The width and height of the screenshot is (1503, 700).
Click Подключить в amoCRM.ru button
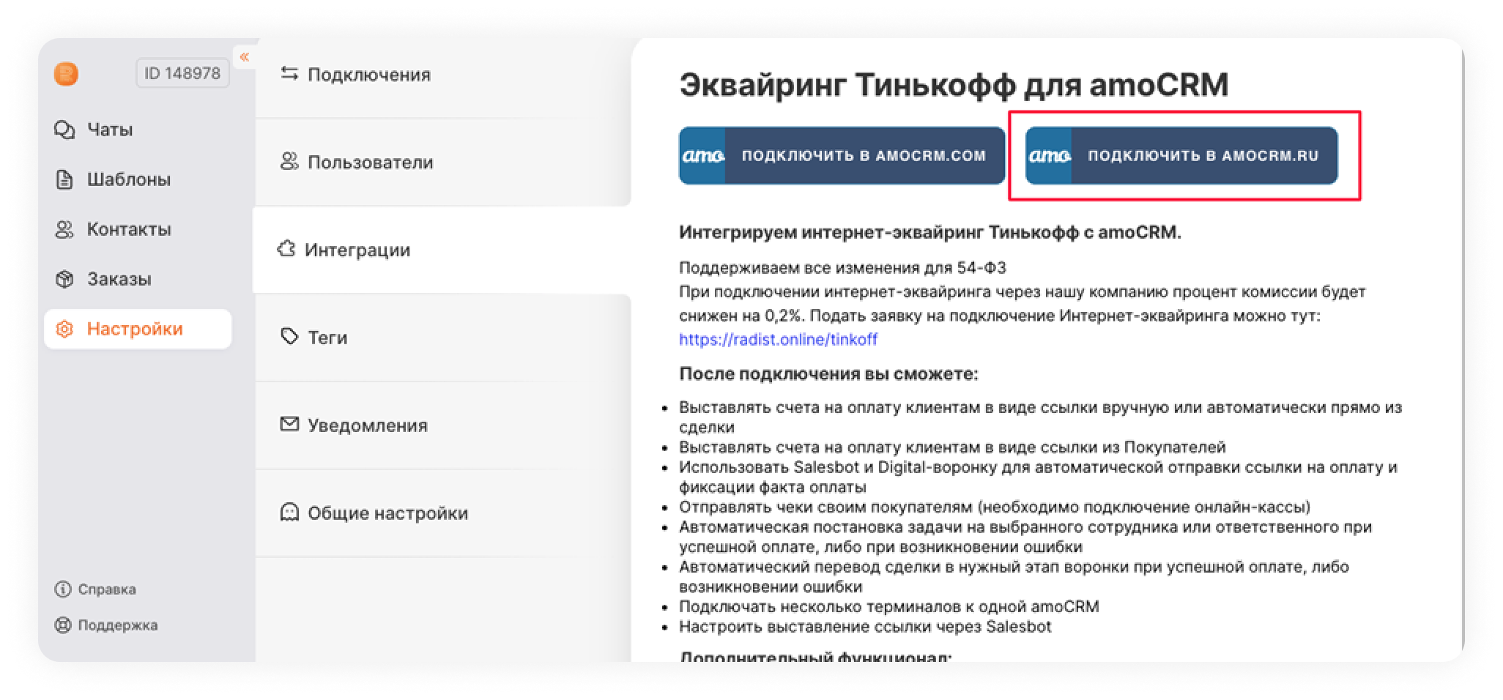coord(1181,155)
